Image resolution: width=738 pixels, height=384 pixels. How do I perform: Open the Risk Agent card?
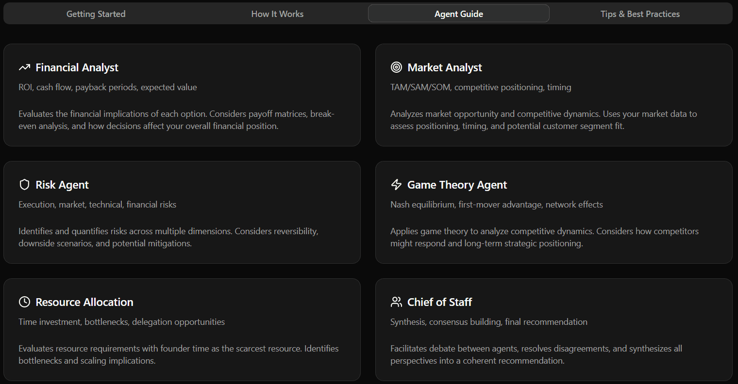182,212
